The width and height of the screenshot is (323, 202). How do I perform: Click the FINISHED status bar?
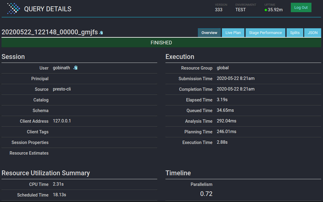pos(161,43)
